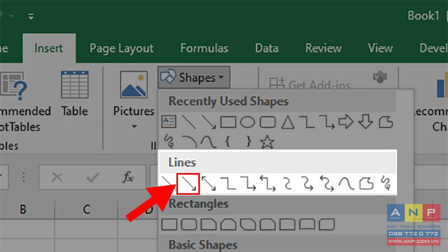Click the 'Recently Used Shapes' heading
This screenshot has height=252, width=448.
pyautogui.click(x=228, y=101)
